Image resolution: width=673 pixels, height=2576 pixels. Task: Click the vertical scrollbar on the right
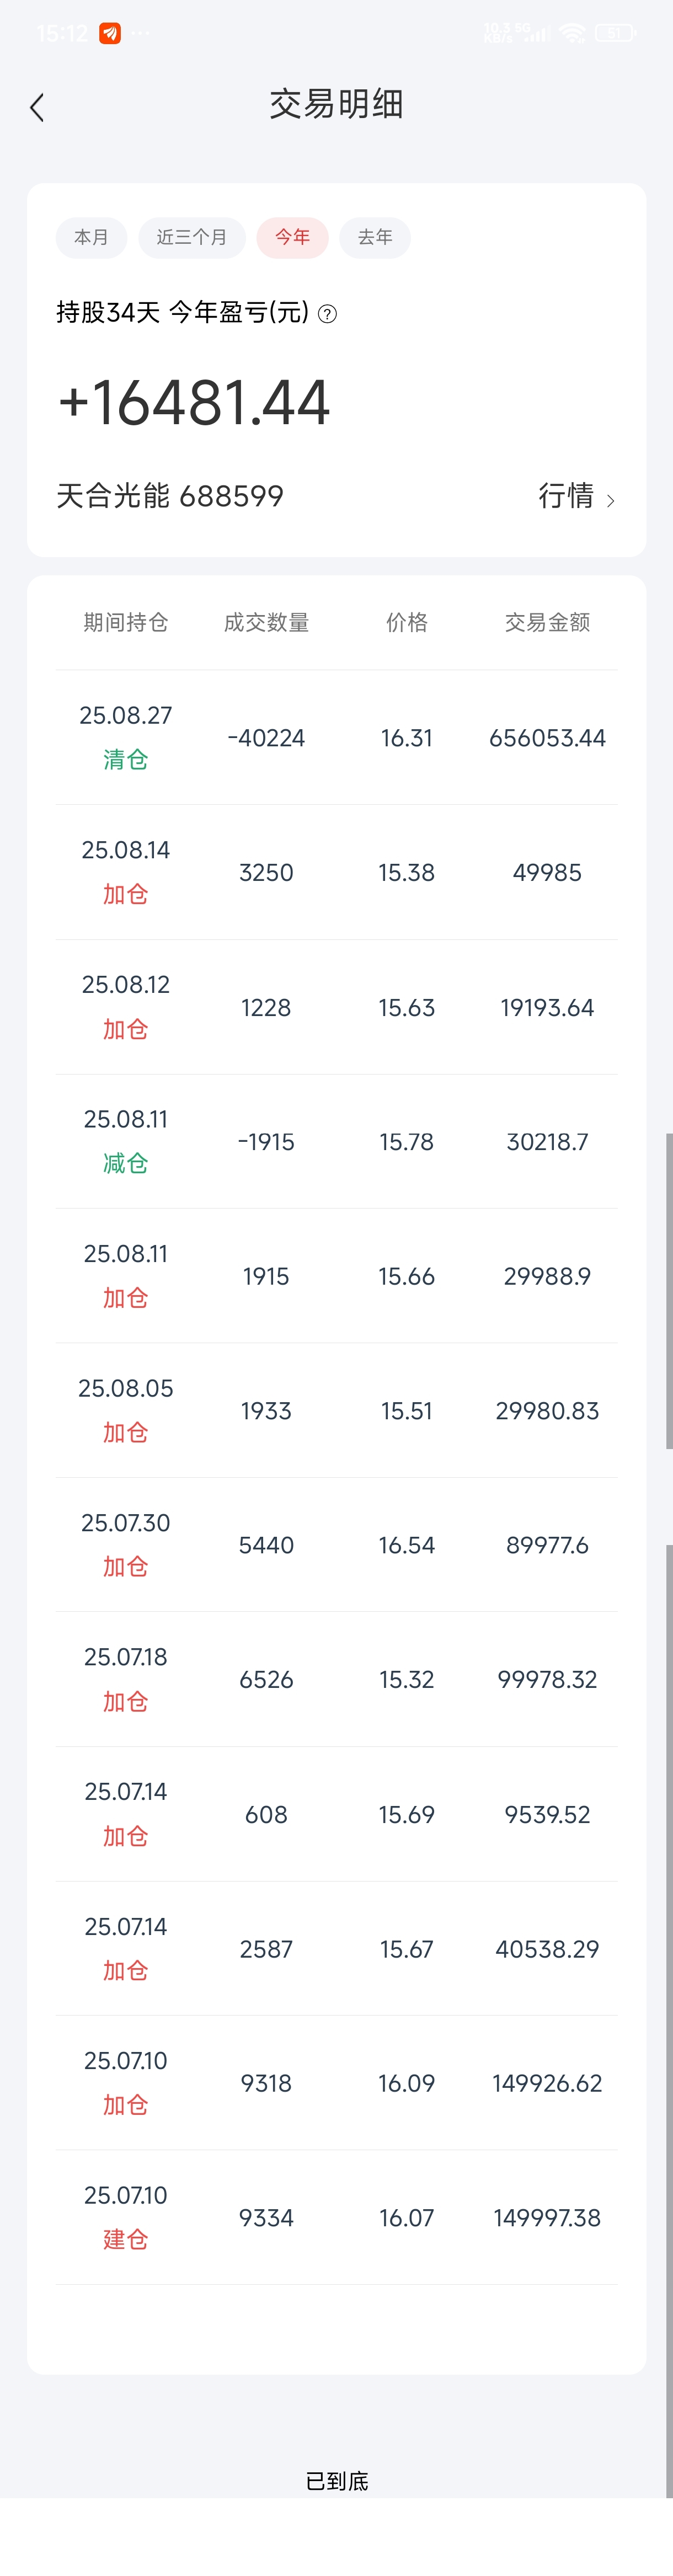[x=669, y=1290]
